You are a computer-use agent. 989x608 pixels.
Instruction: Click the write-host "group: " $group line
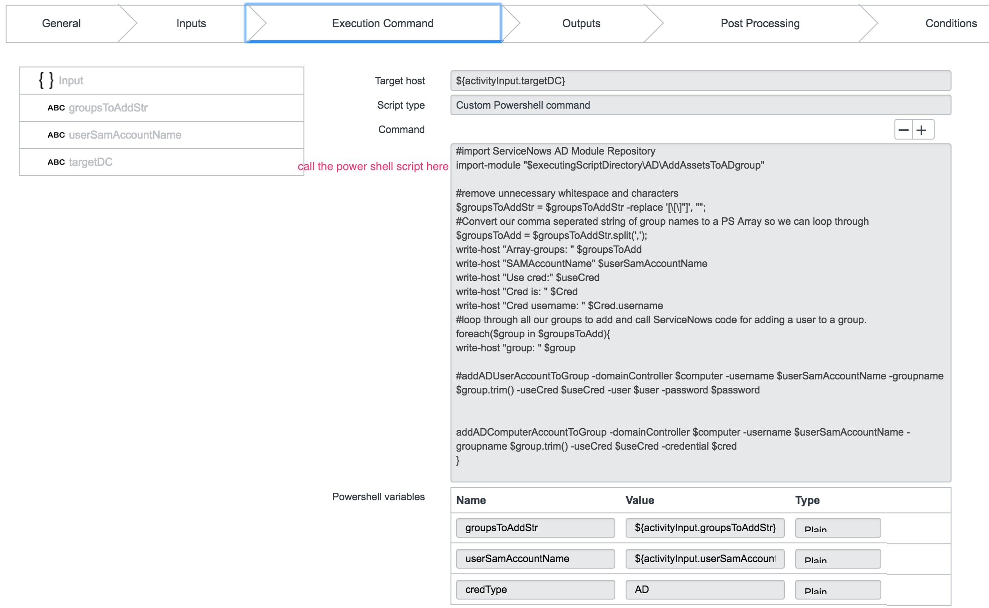click(516, 348)
